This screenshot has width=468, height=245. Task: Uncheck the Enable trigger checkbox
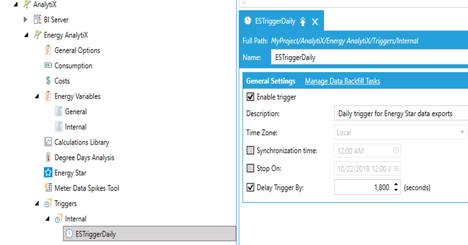(251, 97)
